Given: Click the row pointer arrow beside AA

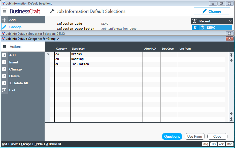Looking at the screenshot, I should click(x=48, y=54).
